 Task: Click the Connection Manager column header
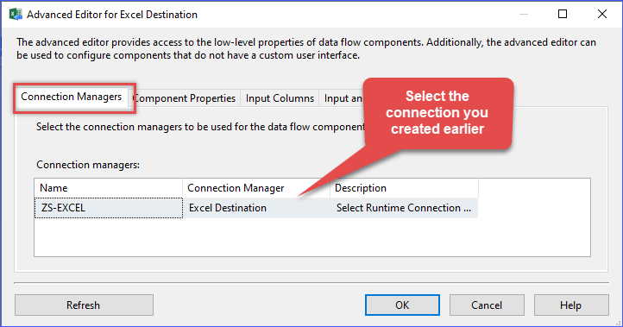pos(256,188)
